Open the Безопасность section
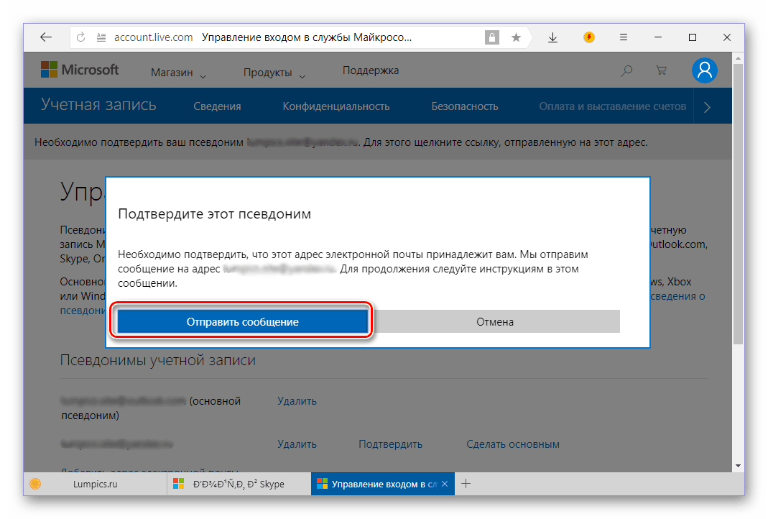 464,106
